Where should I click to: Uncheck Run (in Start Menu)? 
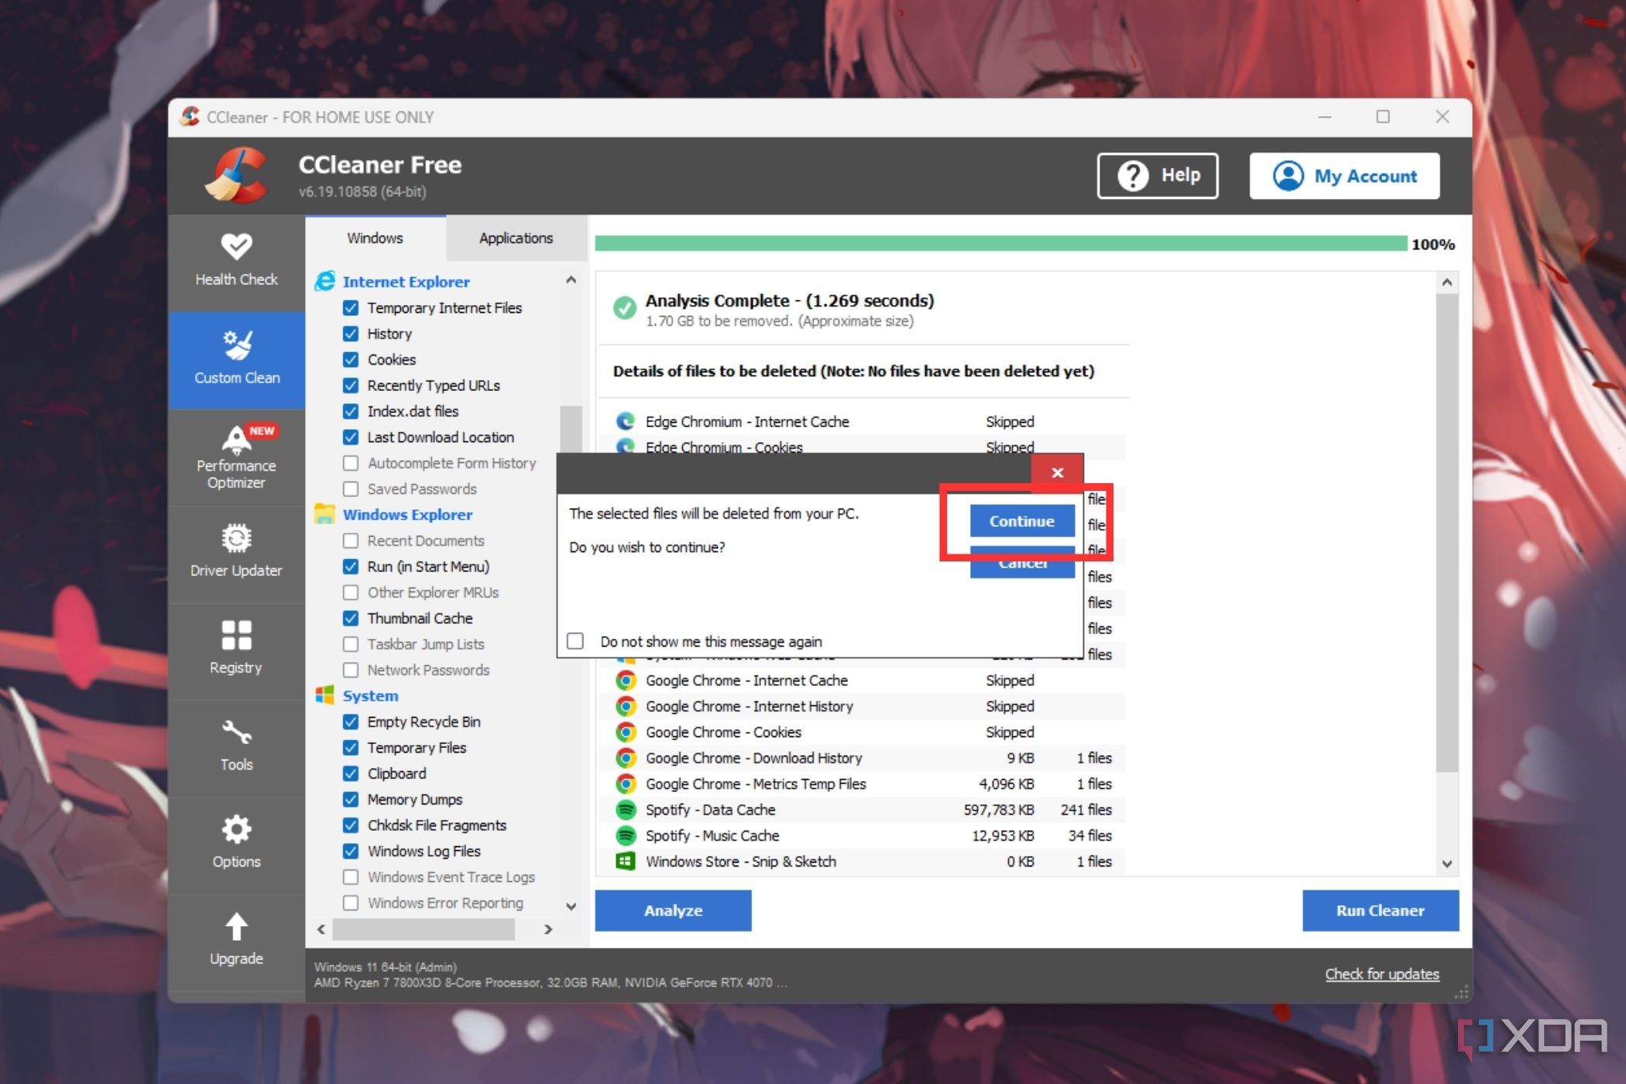[x=351, y=567]
